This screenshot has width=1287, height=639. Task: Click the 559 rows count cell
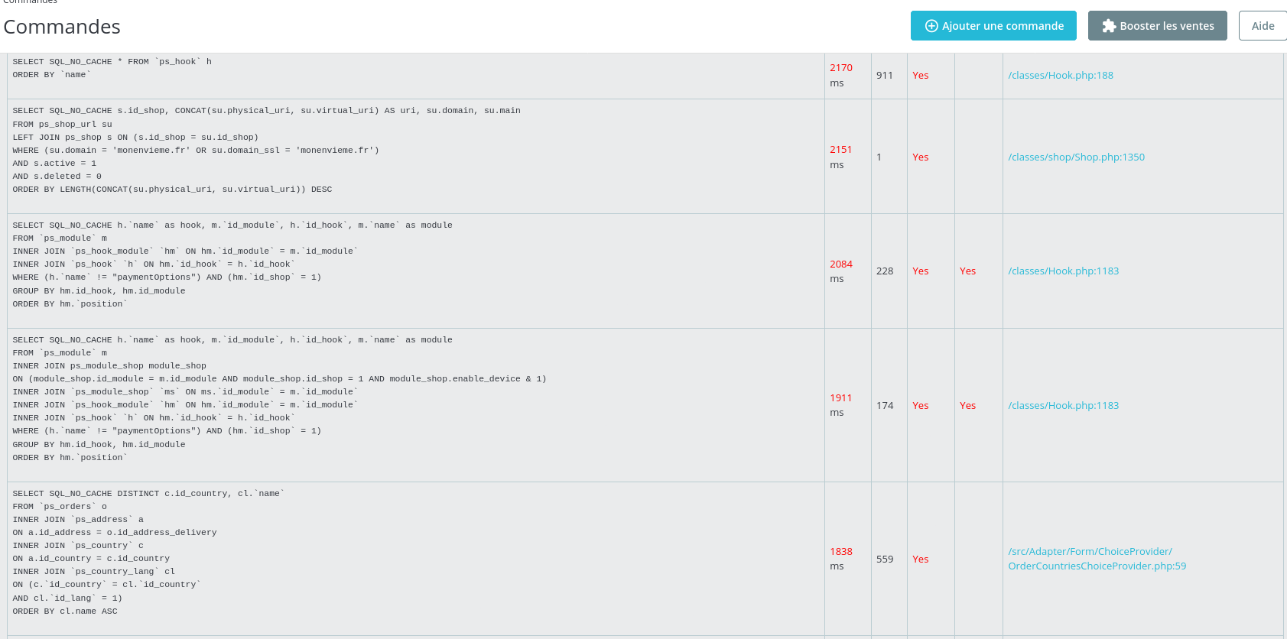885,559
